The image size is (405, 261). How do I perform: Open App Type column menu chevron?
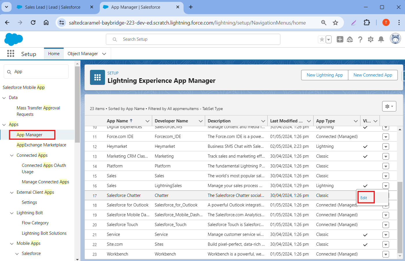coord(356,121)
